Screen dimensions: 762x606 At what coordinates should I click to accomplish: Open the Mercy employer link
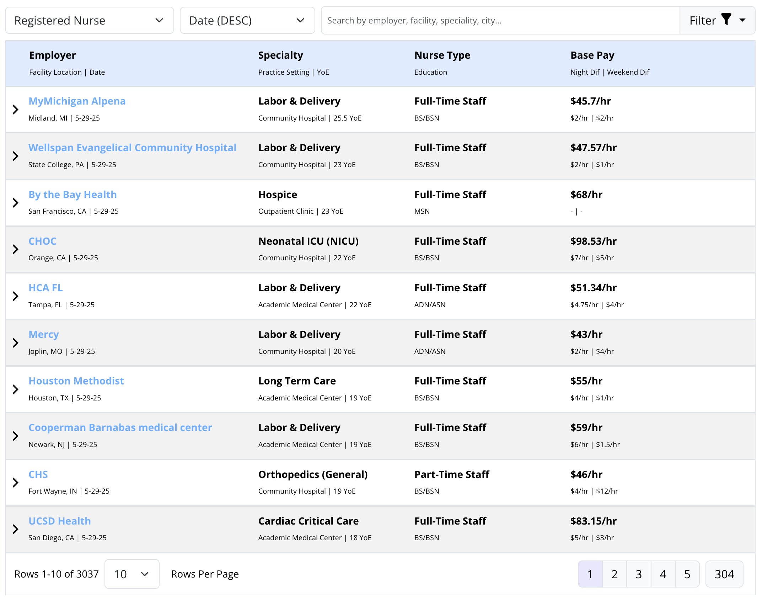[44, 334]
